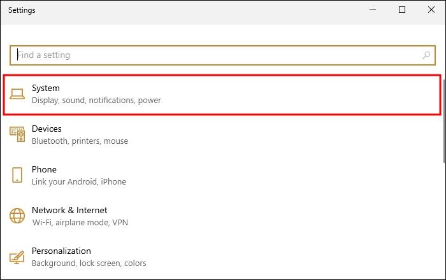Viewport: 446px width, 280px height.
Task: Click 'Wi-Fi, airplane mode, VPN' description
Action: pyautogui.click(x=80, y=222)
